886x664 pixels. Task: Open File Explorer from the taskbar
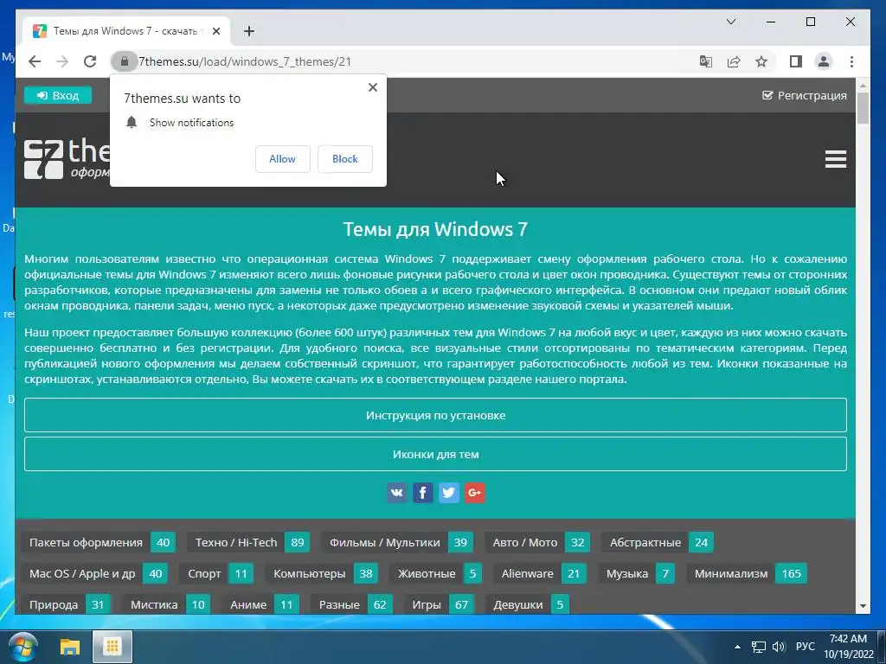pos(70,647)
